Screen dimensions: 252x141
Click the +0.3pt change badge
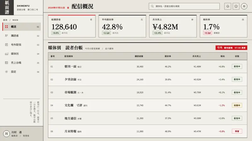click(208, 33)
